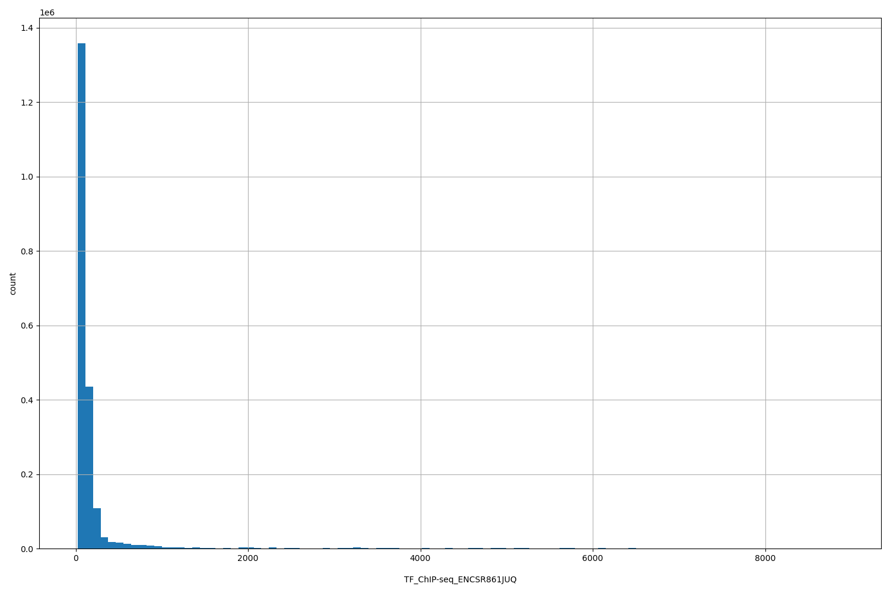Click the 4000 x-axis tick label

pos(421,558)
